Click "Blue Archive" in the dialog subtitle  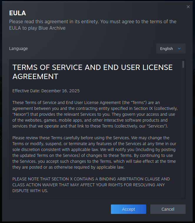coord(52,28)
